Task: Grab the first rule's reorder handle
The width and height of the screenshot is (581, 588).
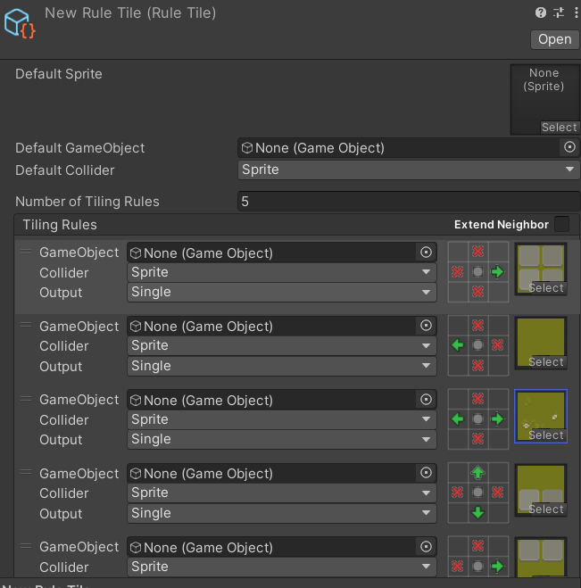Action: tap(26, 252)
